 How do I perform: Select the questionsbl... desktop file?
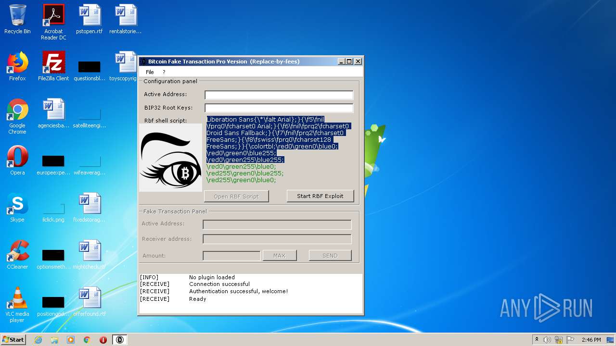point(90,70)
